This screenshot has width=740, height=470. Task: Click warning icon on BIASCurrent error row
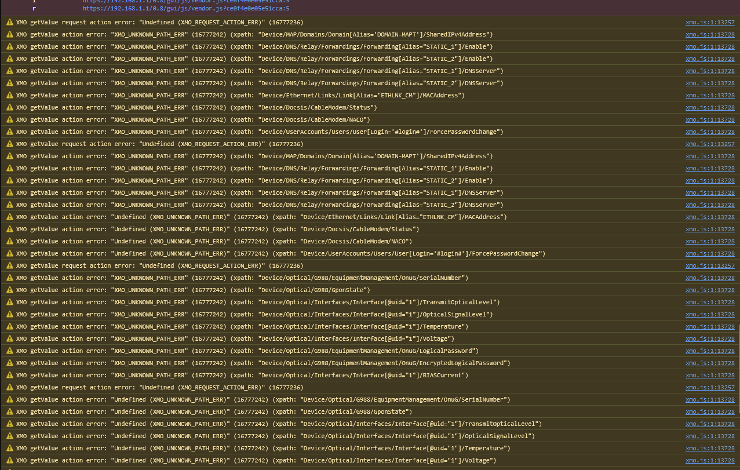[x=9, y=375]
